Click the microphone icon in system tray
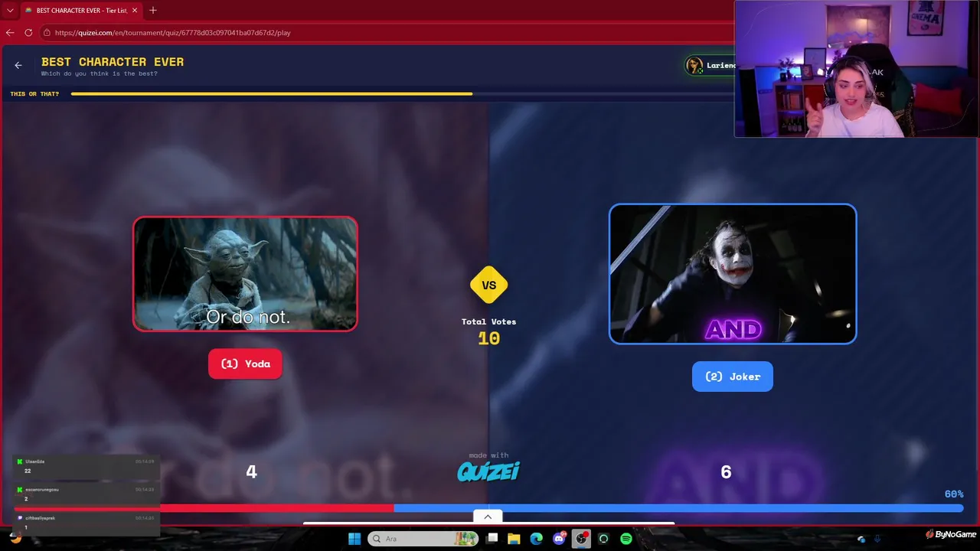This screenshot has width=980, height=551. click(x=877, y=540)
